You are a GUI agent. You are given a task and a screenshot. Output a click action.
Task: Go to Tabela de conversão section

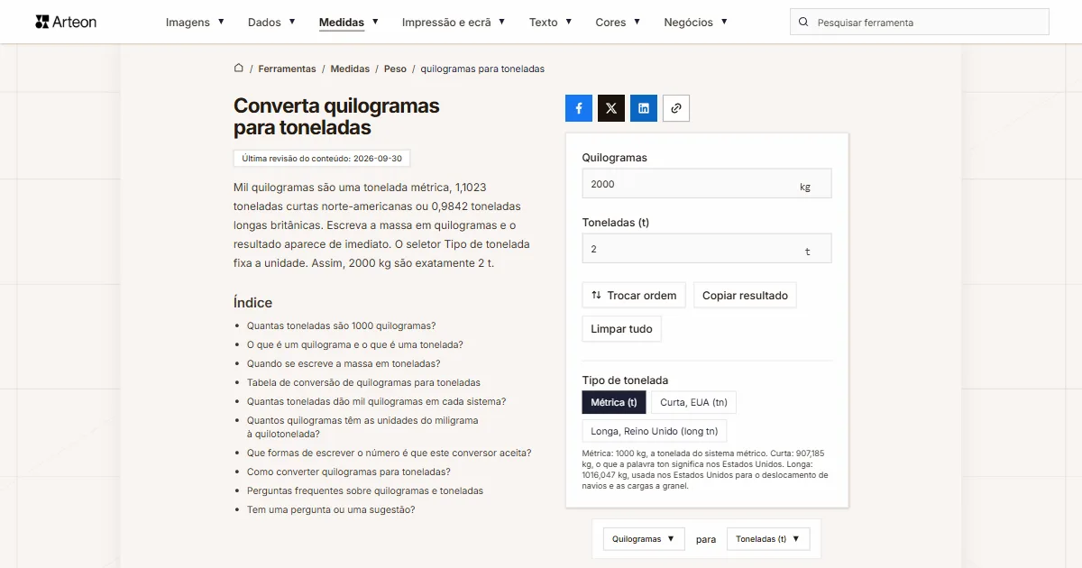point(363,382)
